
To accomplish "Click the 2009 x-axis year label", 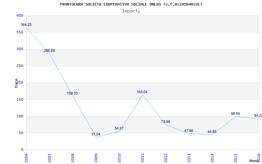I will pyautogui.click(x=96, y=158).
